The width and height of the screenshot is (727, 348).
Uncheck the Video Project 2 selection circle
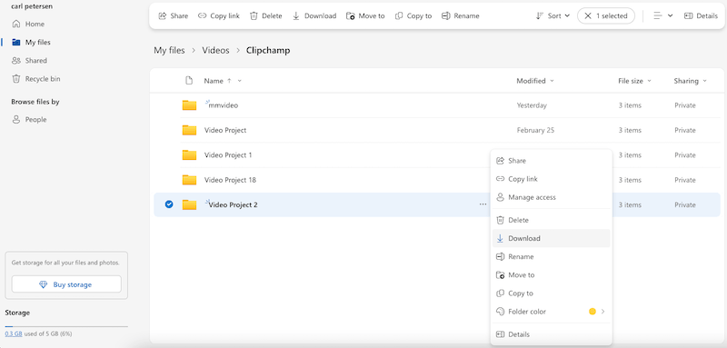[169, 204]
